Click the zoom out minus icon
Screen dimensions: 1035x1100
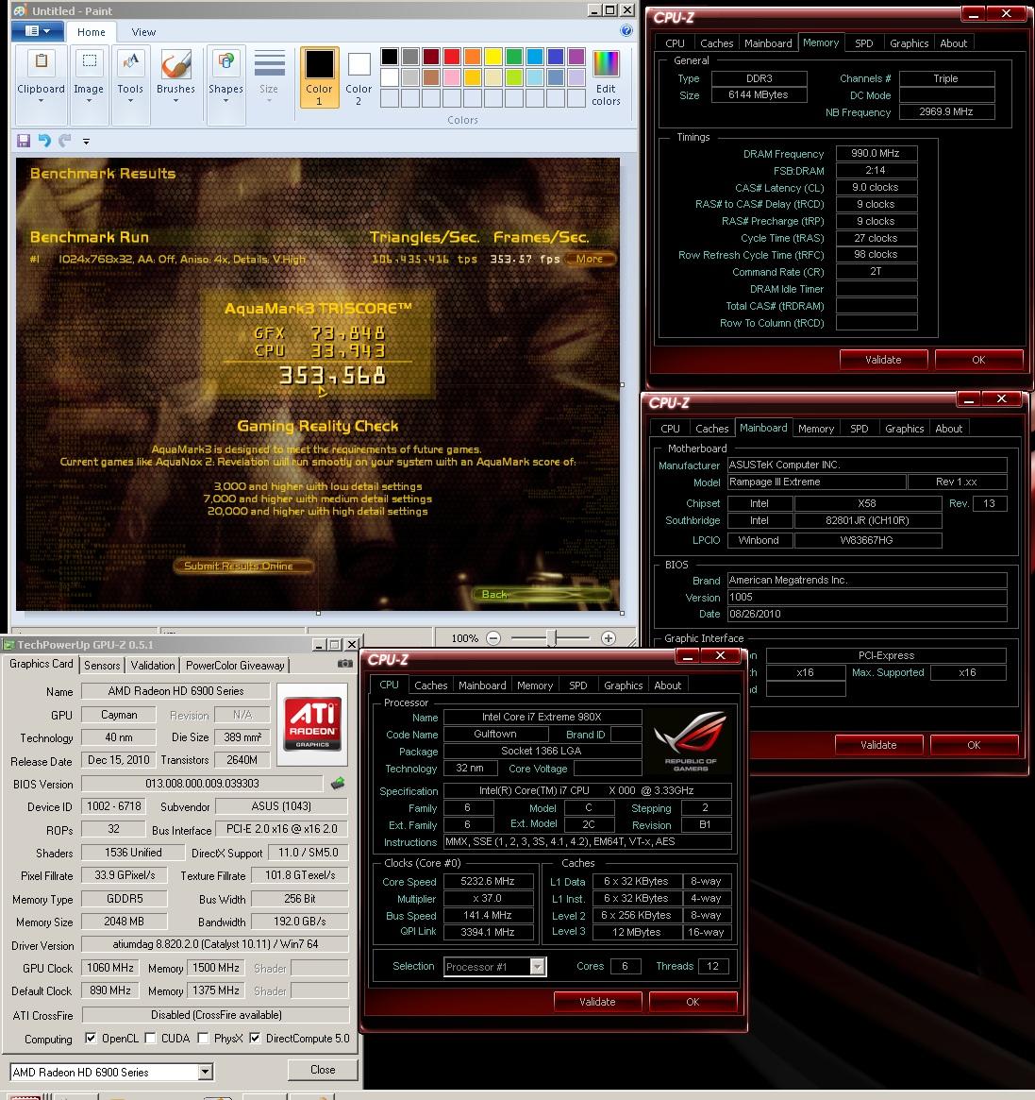coord(492,638)
